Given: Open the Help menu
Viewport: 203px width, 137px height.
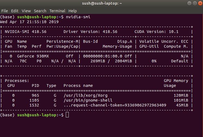Looking at the screenshot, I should pyautogui.click(x=73, y=11).
